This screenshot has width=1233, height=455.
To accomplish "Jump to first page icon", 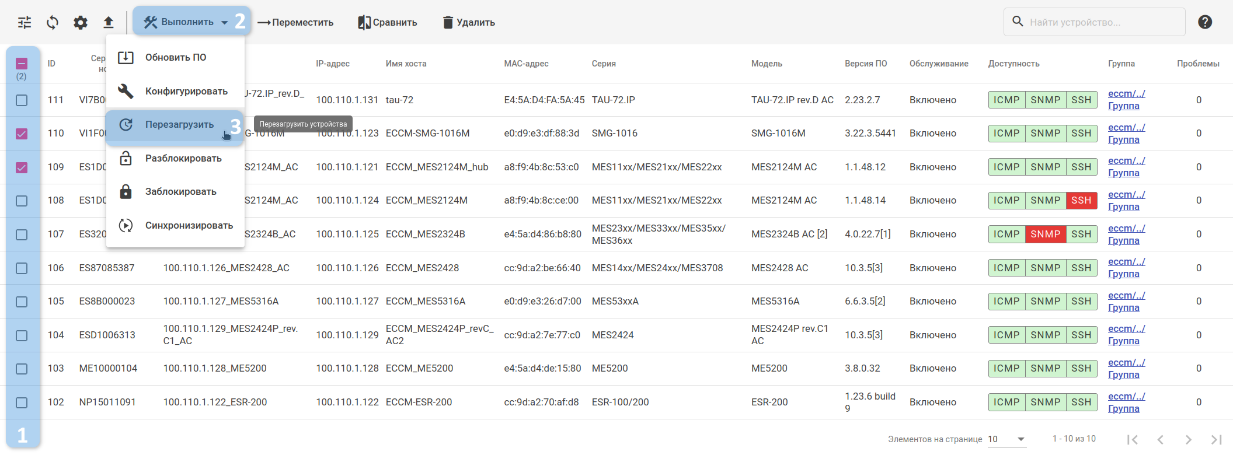I will pyautogui.click(x=1132, y=439).
